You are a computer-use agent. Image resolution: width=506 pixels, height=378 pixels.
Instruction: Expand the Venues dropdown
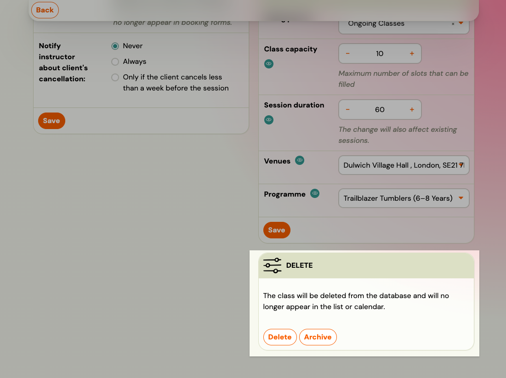461,165
